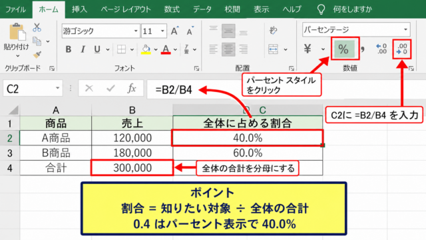Viewport: 426px width, 240px height.
Task: Align text right
Action: click(x=244, y=49)
